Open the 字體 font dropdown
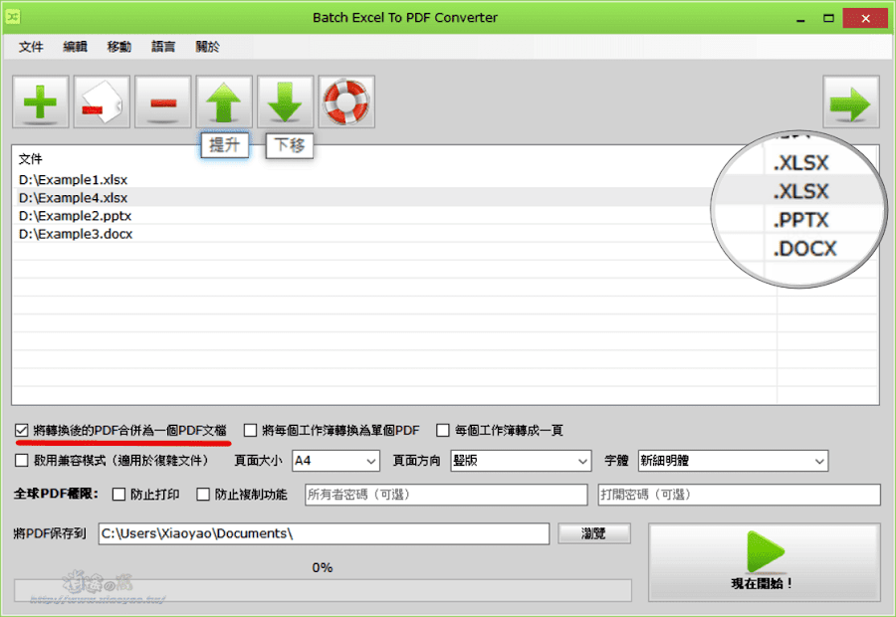 pyautogui.click(x=733, y=461)
